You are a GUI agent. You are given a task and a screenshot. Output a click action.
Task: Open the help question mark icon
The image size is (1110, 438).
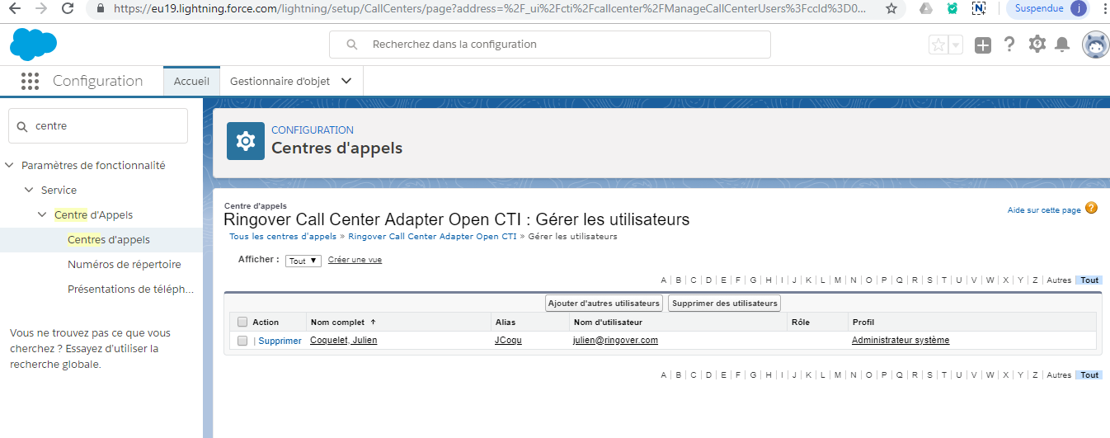(x=1009, y=45)
